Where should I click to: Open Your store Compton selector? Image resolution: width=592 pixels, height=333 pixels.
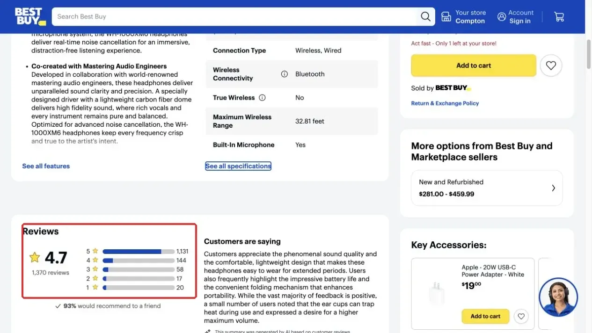[464, 17]
